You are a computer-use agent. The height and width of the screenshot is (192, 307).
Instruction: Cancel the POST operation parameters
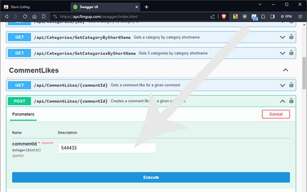tap(276, 114)
